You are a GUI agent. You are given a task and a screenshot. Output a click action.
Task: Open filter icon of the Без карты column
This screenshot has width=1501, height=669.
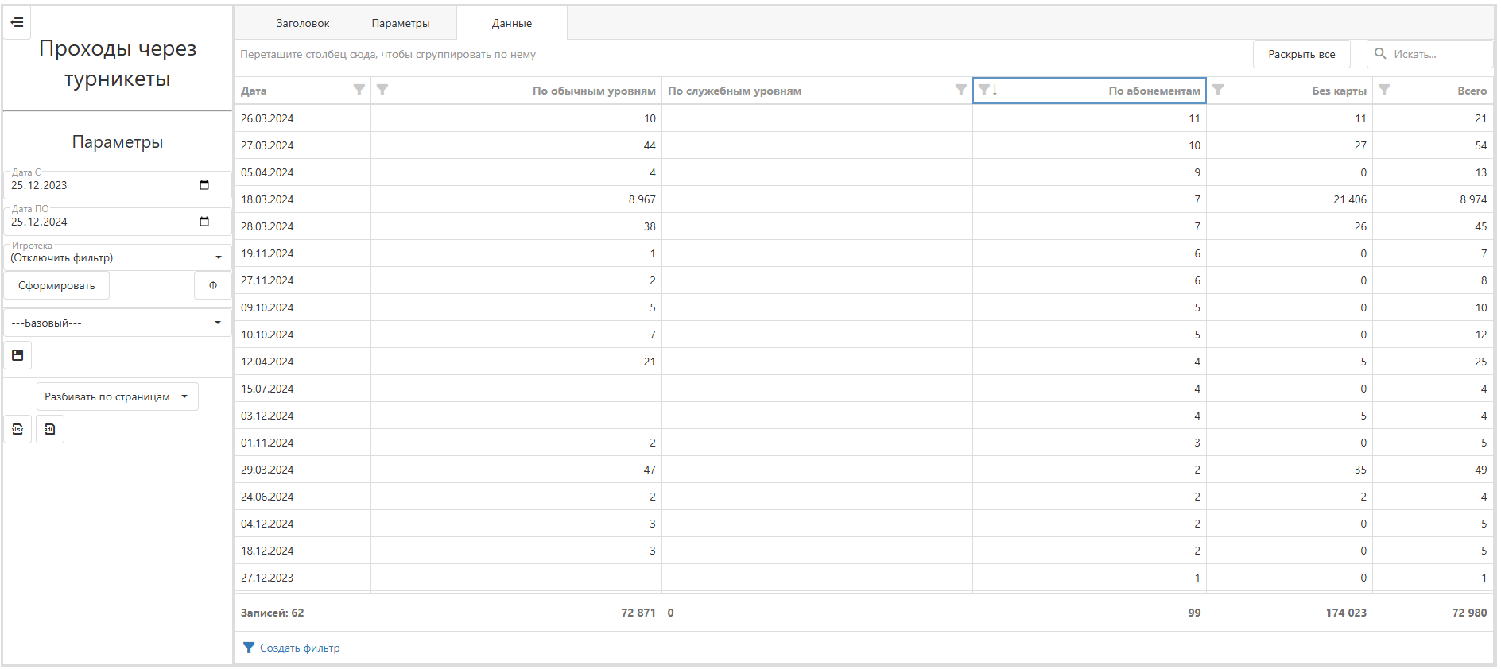click(x=1218, y=90)
